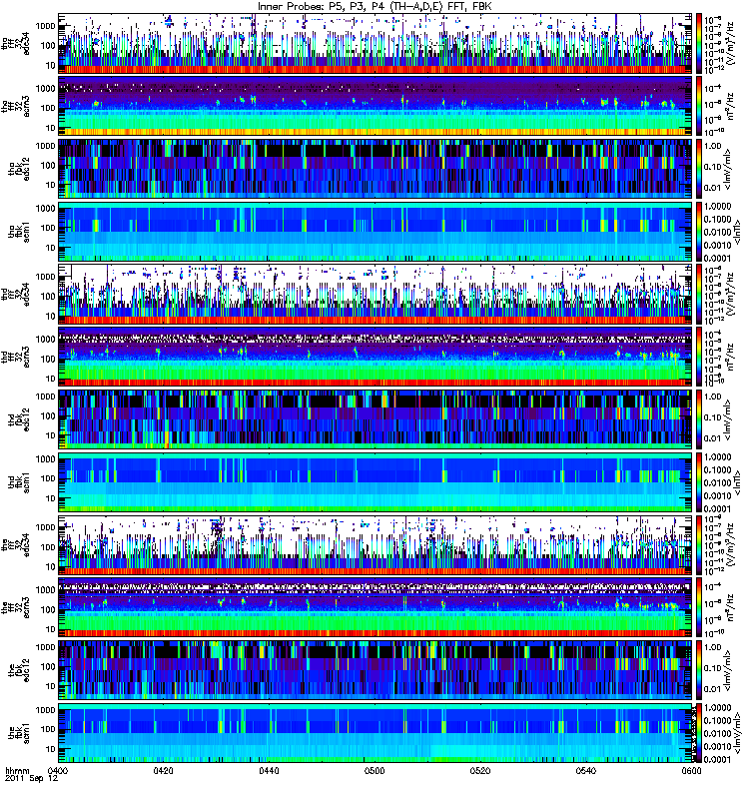Screen dimensions: 749x799
Task: Click the 'the fff 32 edc34' y-axis label
Action: 17,545
